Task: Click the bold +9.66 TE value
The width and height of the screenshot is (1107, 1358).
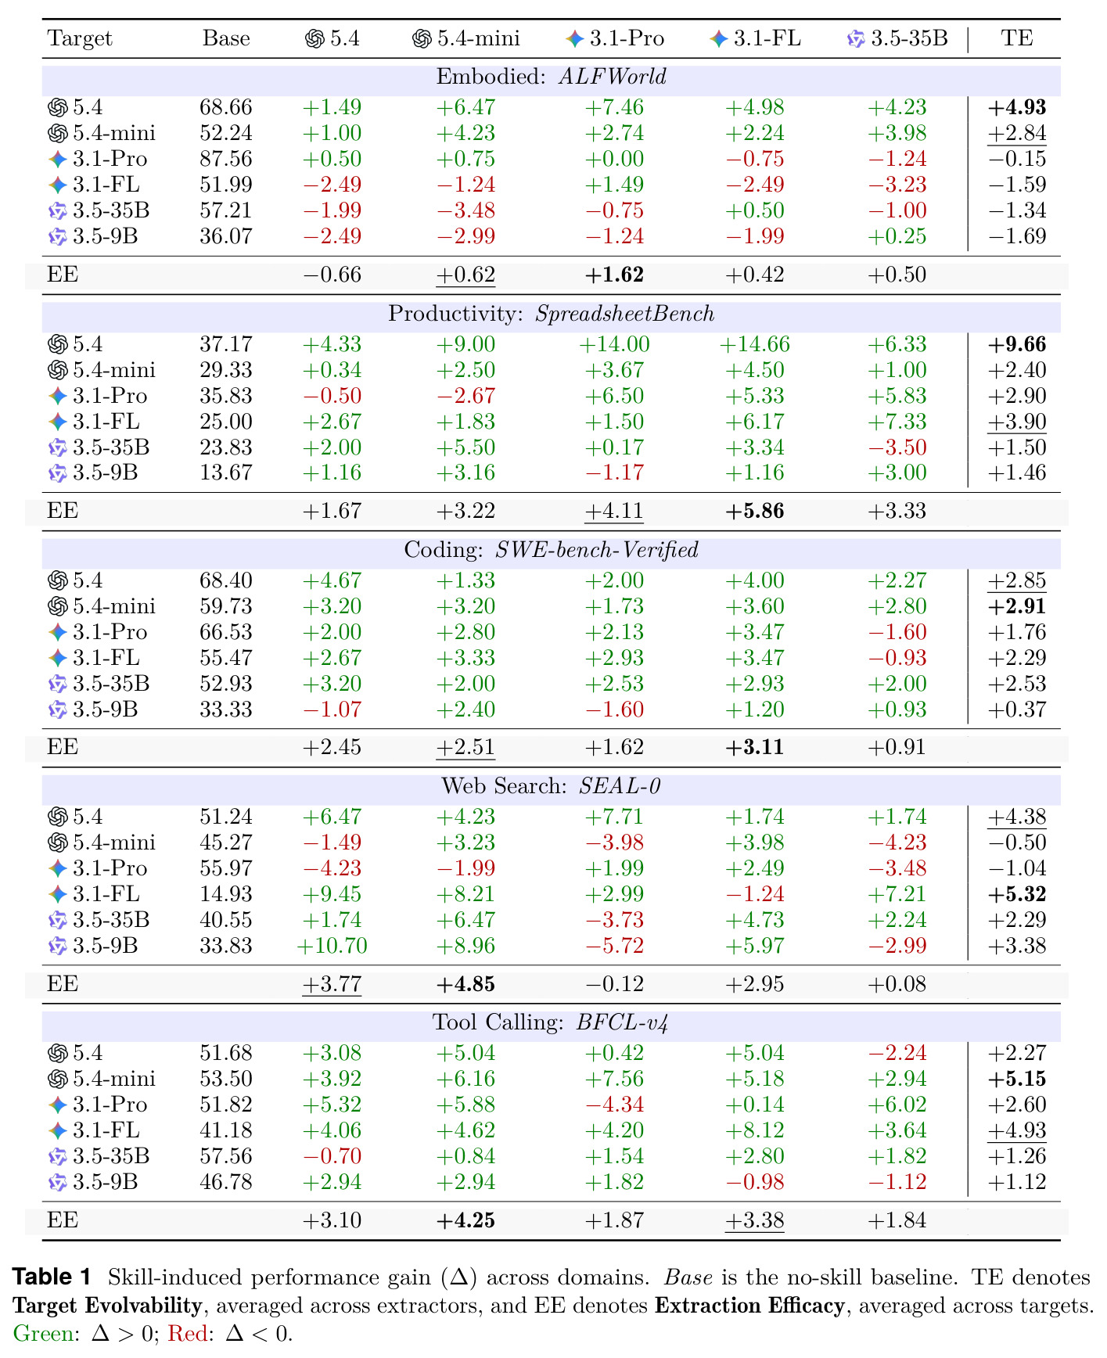Action: coord(1016,344)
